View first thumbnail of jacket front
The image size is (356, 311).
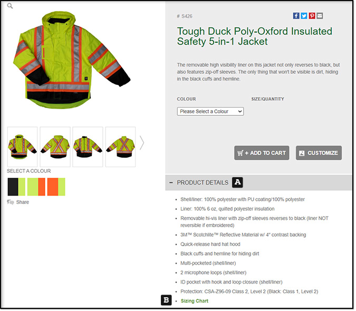[x=23, y=148]
